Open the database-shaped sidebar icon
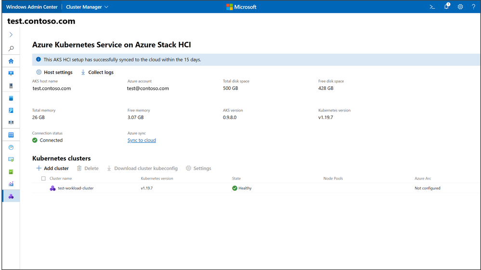This screenshot has width=481, height=270. [11, 98]
